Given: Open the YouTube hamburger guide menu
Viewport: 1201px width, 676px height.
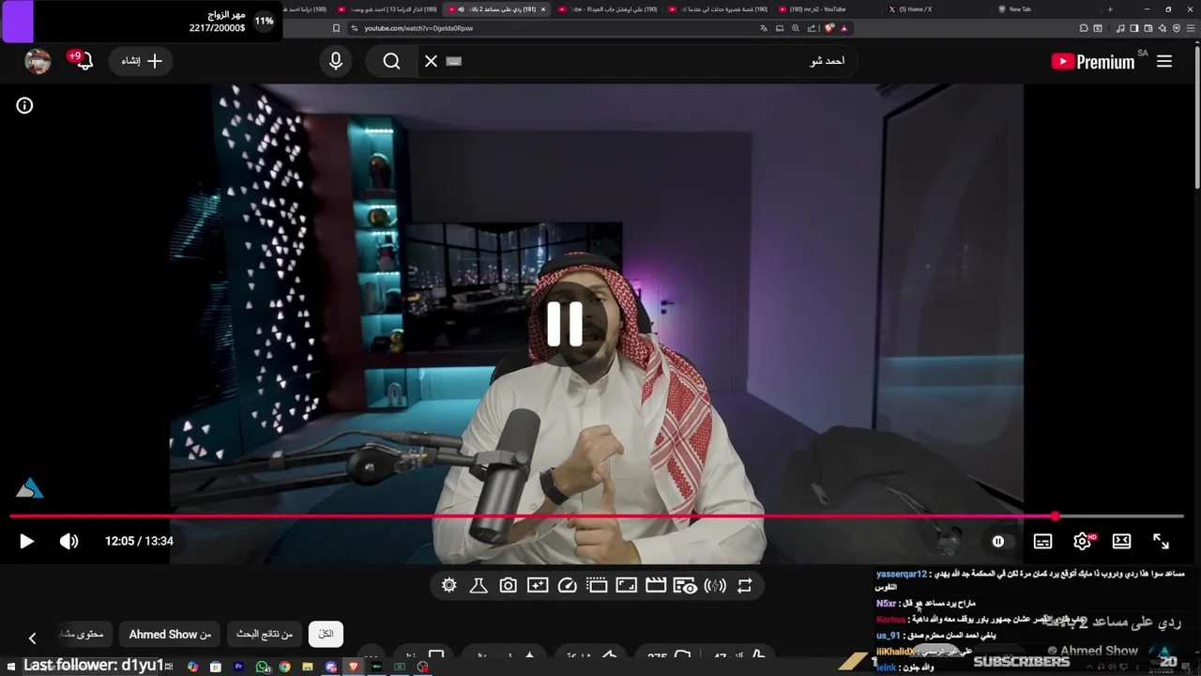Looking at the screenshot, I should 1164,61.
